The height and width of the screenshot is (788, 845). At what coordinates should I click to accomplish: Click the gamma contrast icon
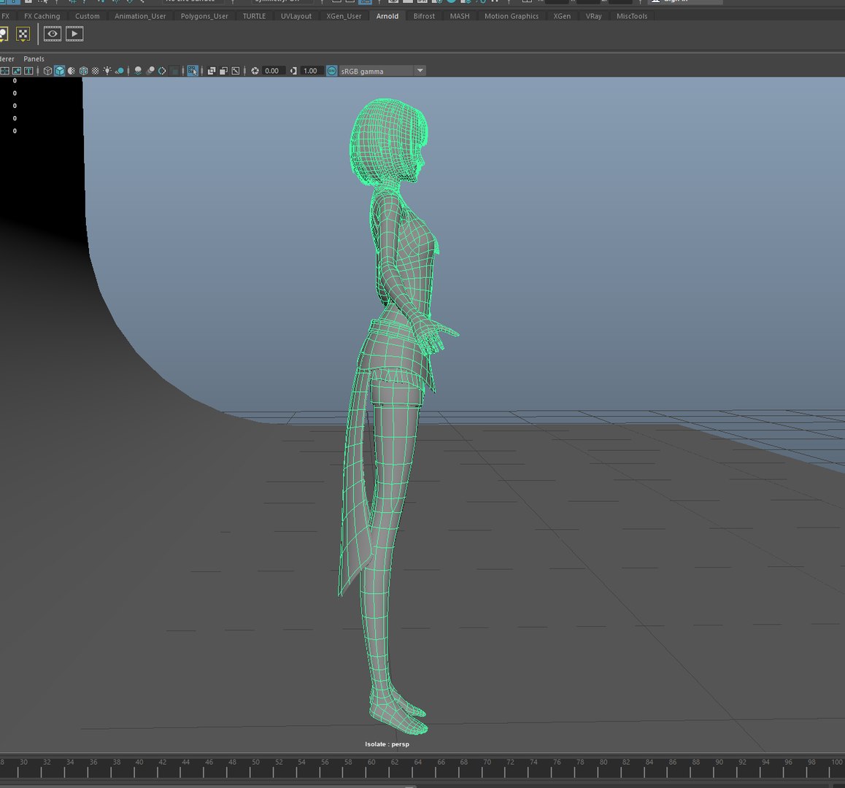pos(293,71)
